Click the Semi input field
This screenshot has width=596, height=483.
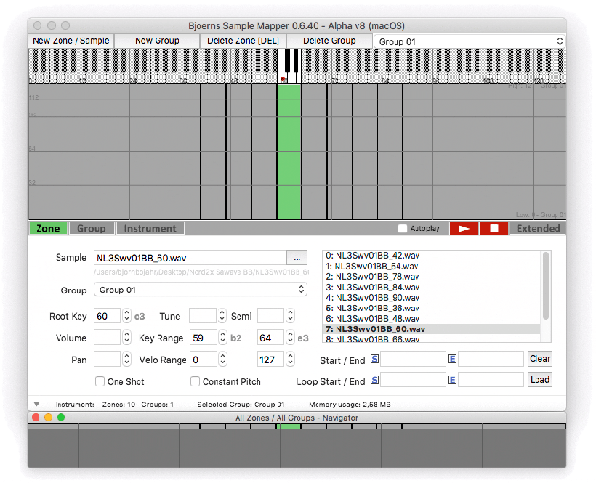[270, 316]
